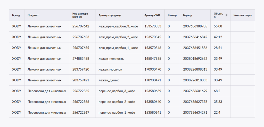Click the question mark help icon beside Объем
The width and height of the screenshot is (264, 127).
click(226, 15)
